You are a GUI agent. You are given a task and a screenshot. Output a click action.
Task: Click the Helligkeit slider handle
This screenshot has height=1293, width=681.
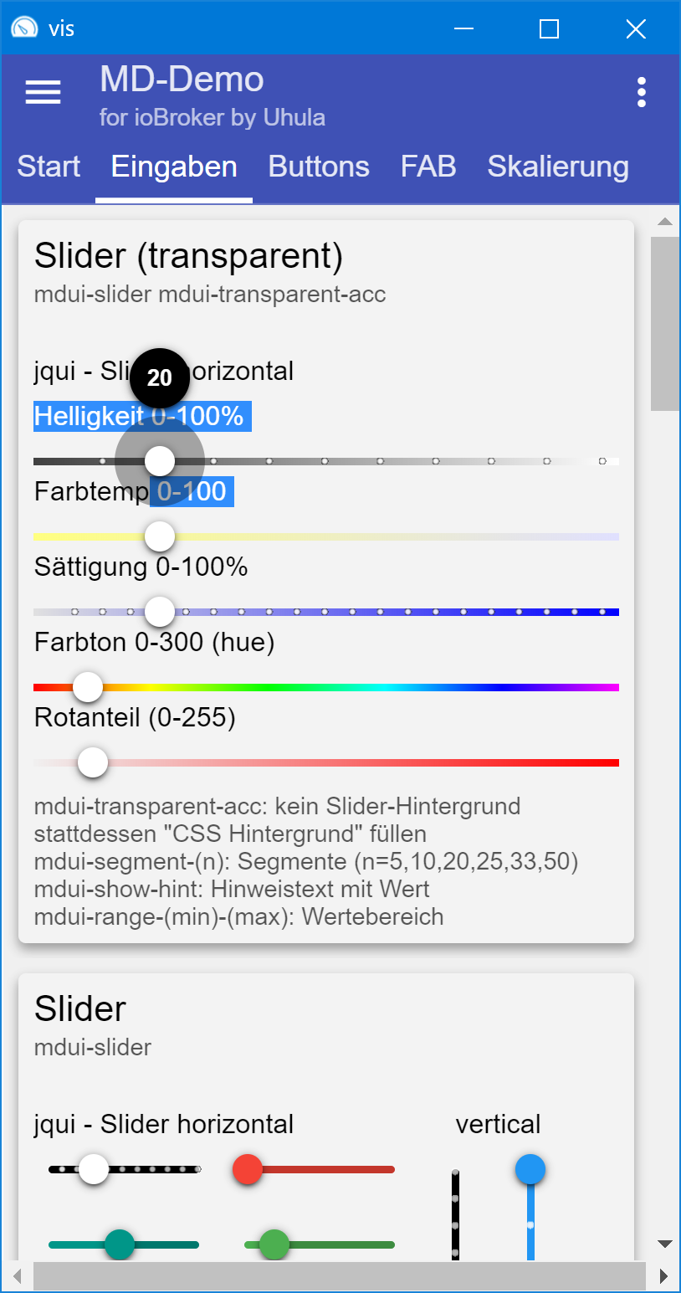coord(160,460)
